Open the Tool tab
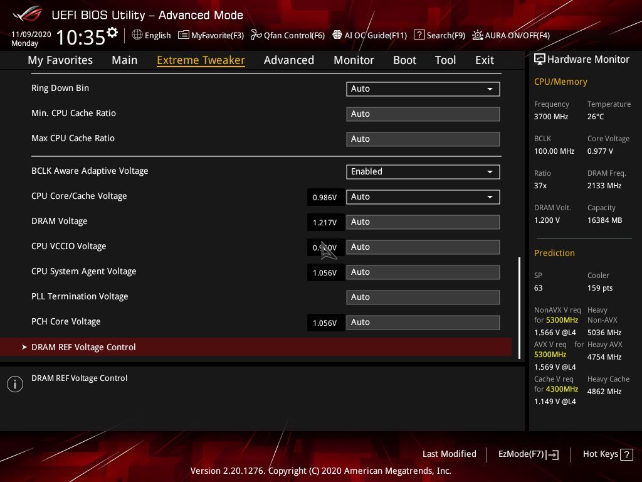Viewport: 642px width, 482px height. coord(445,60)
